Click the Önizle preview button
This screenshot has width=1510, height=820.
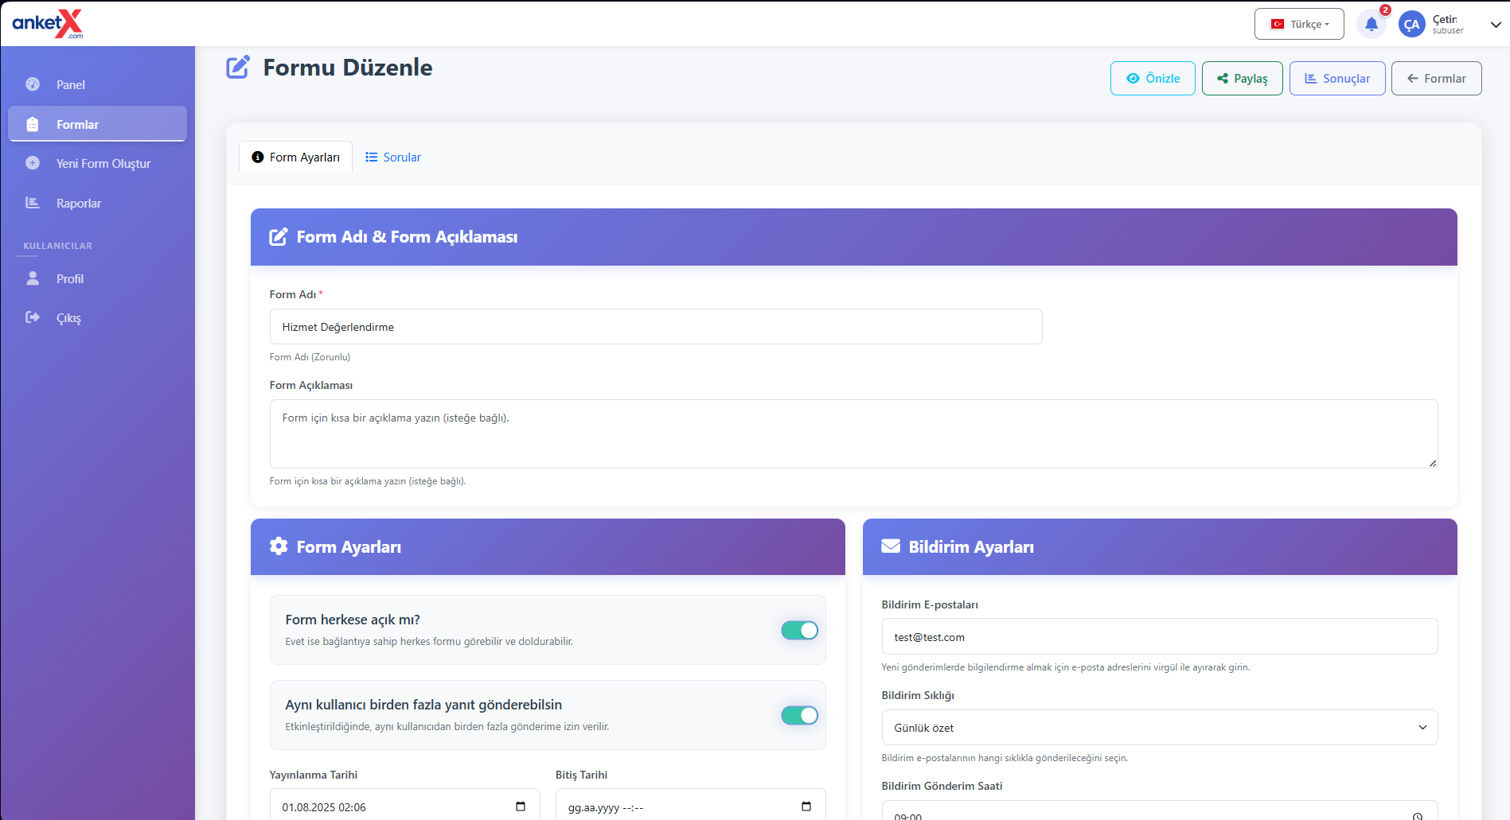pyautogui.click(x=1152, y=78)
